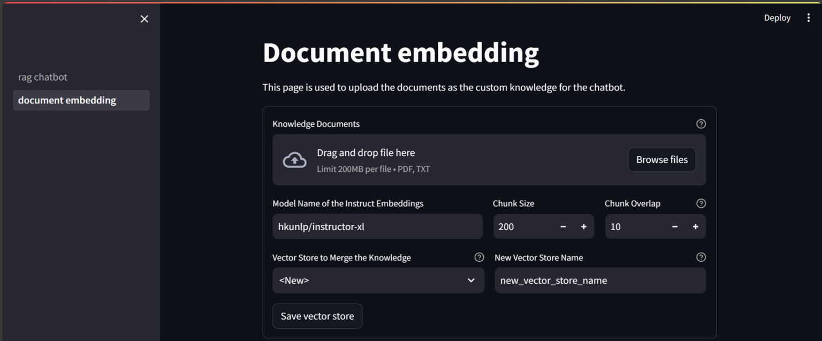Click the Chunk Overlap help question mark icon
The width and height of the screenshot is (822, 341).
[701, 203]
